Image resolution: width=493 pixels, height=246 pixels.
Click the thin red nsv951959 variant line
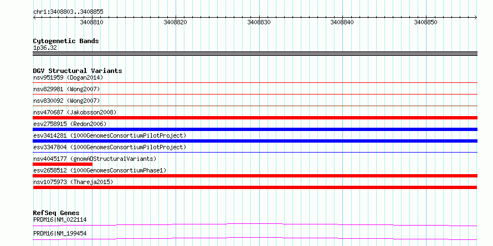coord(255,82)
